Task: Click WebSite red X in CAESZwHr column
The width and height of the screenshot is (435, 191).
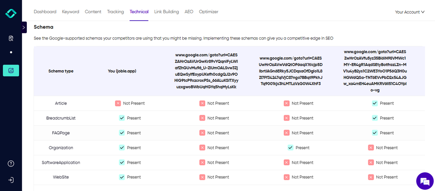Action: point(371,177)
